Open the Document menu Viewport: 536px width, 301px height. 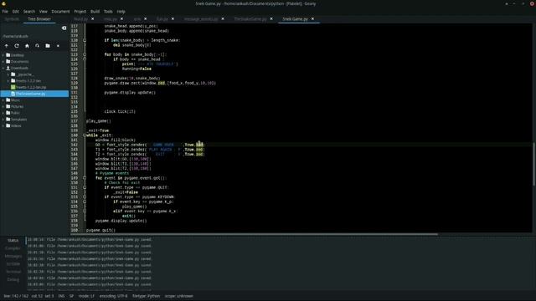click(x=60, y=11)
